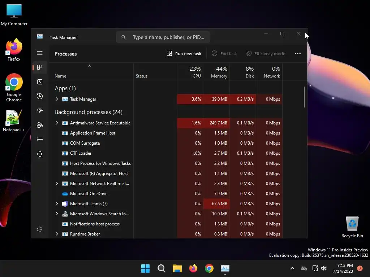Select Host Process for Windows Tasks
This screenshot has height=277, width=370.
(x=165, y=163)
